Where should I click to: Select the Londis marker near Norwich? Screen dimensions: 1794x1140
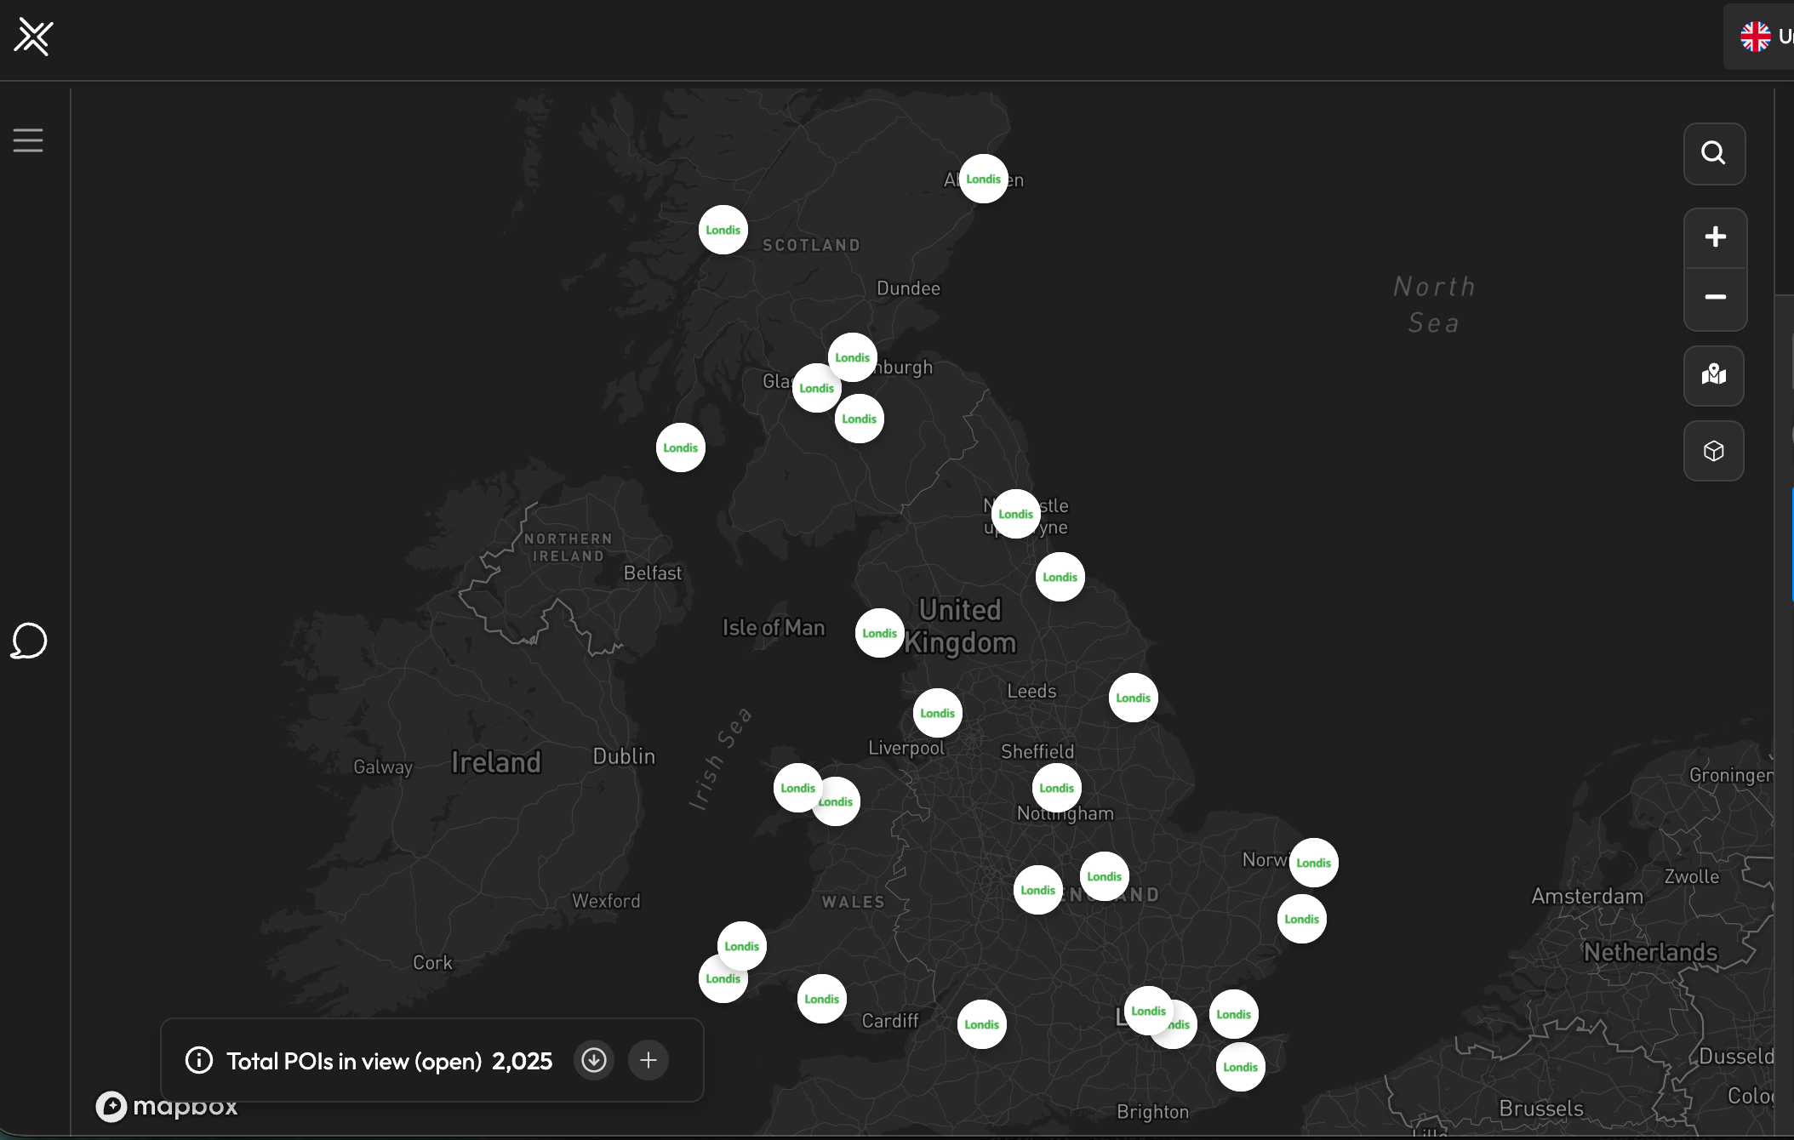tap(1313, 863)
